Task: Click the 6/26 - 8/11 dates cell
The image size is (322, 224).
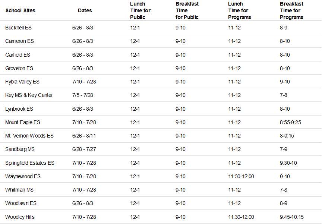Action: coord(84,136)
